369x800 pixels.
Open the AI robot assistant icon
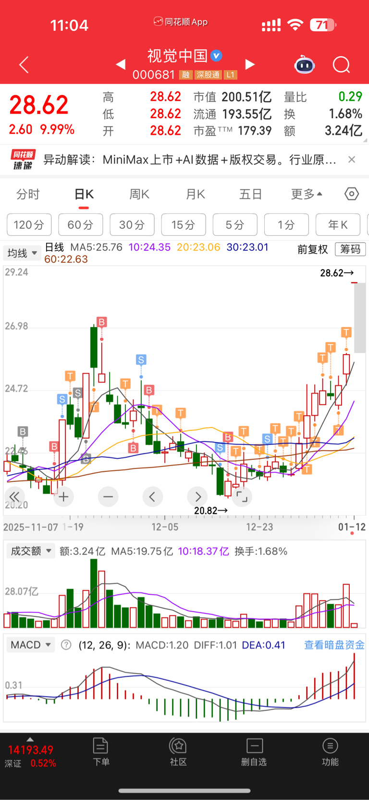click(x=304, y=64)
